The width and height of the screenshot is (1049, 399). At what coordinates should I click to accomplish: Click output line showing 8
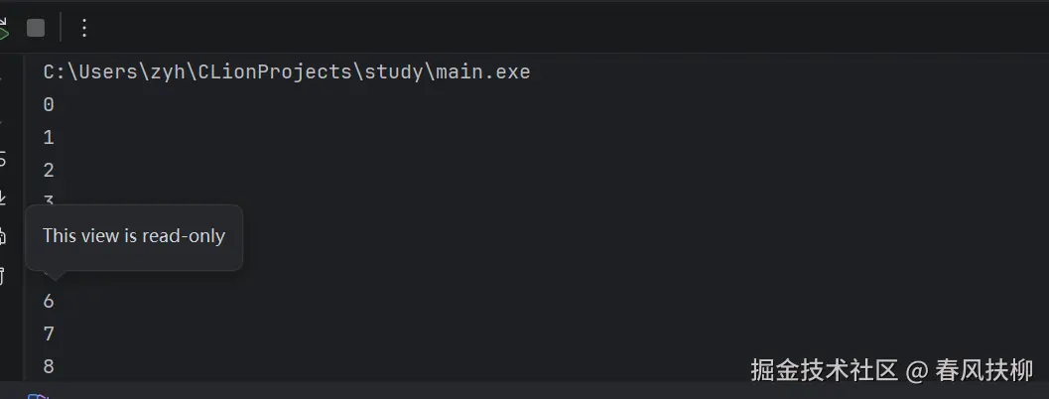point(49,366)
